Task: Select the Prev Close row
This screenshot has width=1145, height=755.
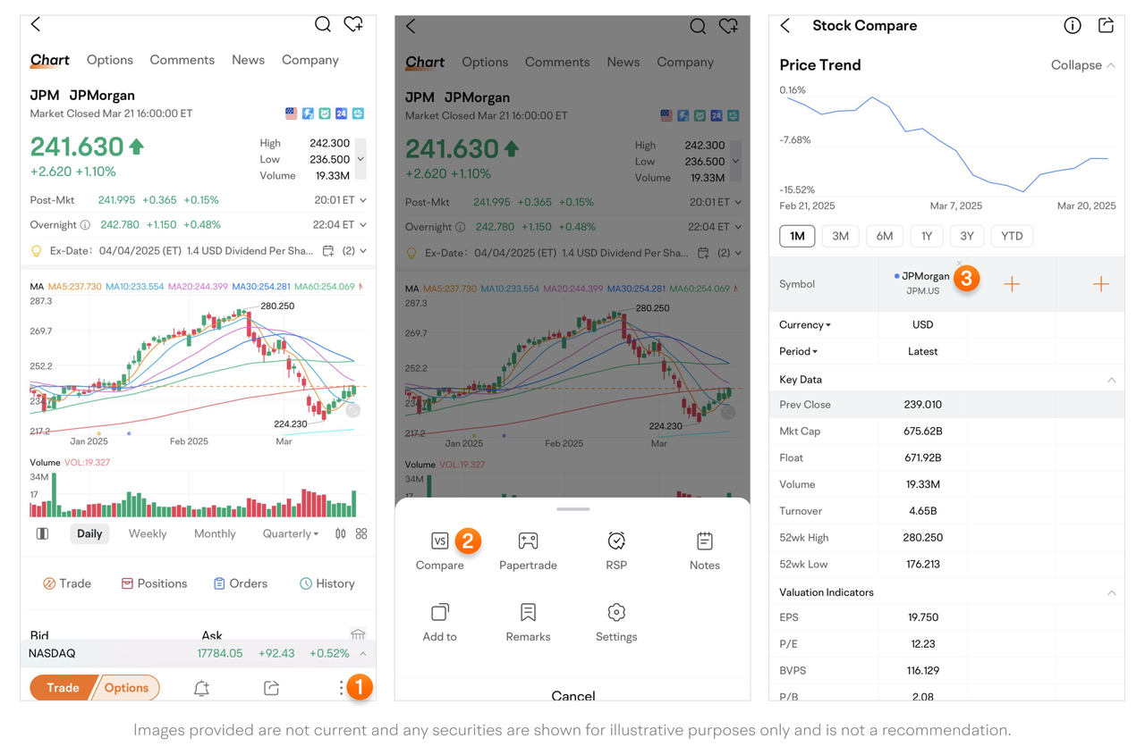Action: pos(946,405)
